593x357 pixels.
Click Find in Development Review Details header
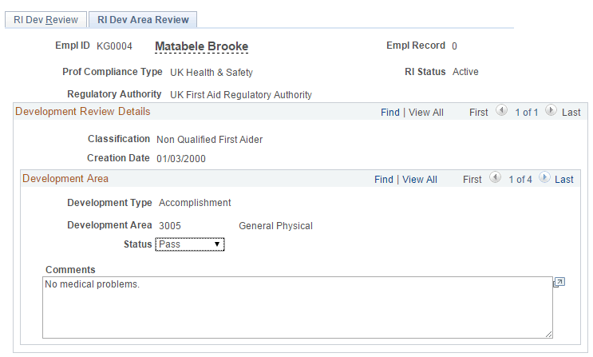[390, 112]
